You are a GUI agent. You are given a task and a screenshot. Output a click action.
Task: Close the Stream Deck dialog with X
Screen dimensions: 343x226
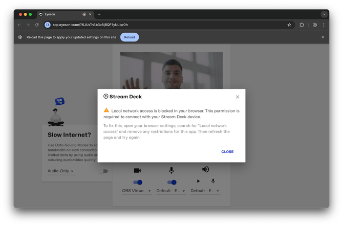pyautogui.click(x=237, y=97)
